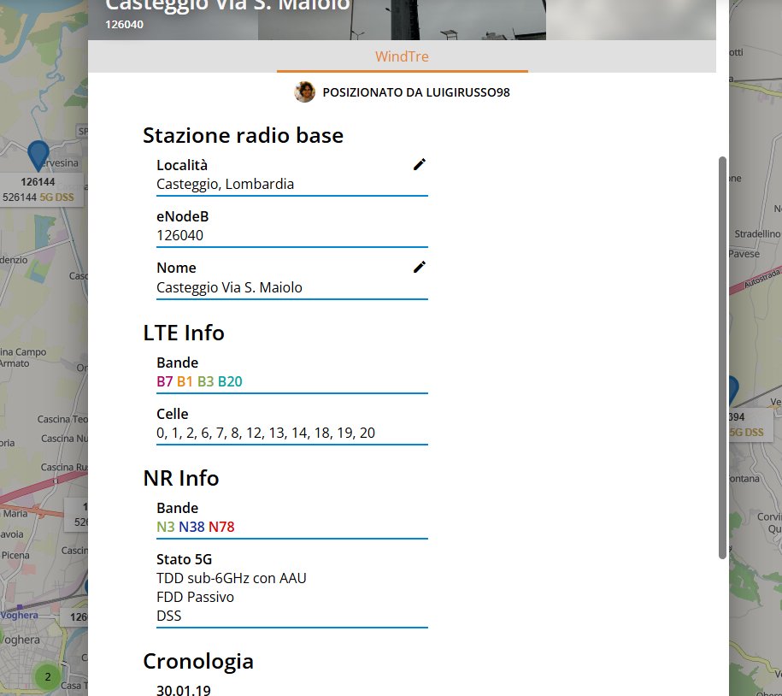Screen dimensions: 782x696
Task: Click the pencil icon next to Nome
Action: [419, 267]
